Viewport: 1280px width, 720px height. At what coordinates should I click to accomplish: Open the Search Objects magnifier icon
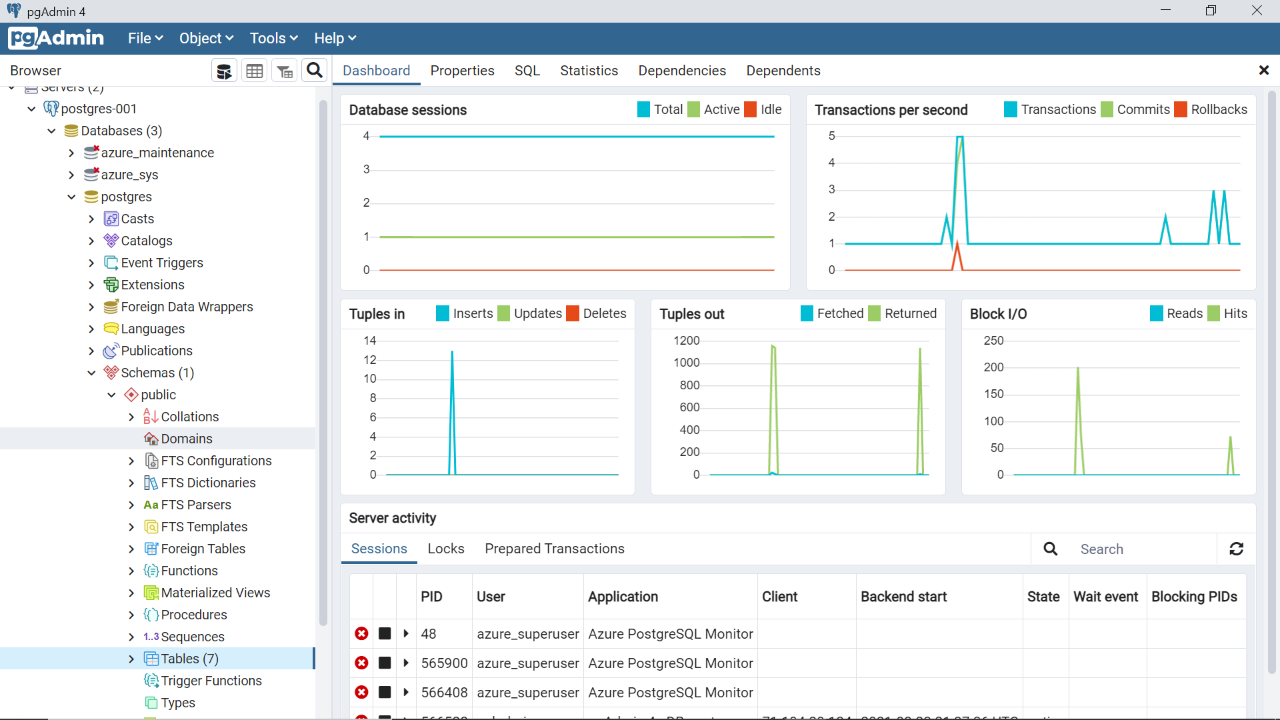(315, 70)
